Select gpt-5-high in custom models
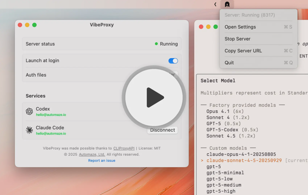Image resolution: width=308 pixels, height=195 pixels. (221, 191)
